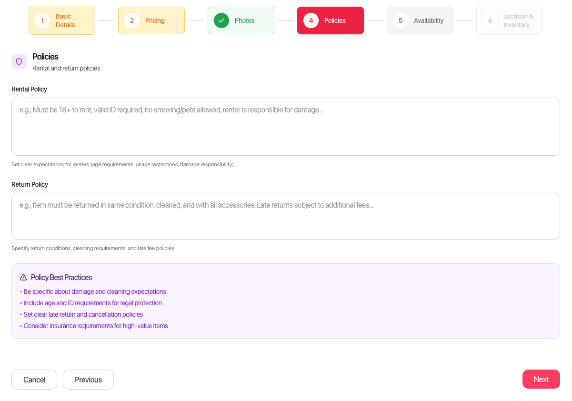Select the Policies step tab
572x401 pixels.
tap(331, 20)
